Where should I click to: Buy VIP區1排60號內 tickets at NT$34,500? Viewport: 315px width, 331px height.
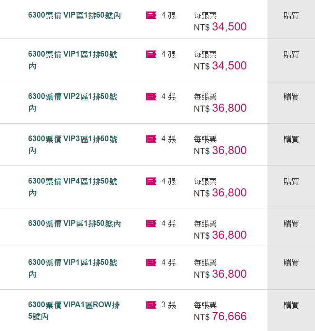(291, 16)
